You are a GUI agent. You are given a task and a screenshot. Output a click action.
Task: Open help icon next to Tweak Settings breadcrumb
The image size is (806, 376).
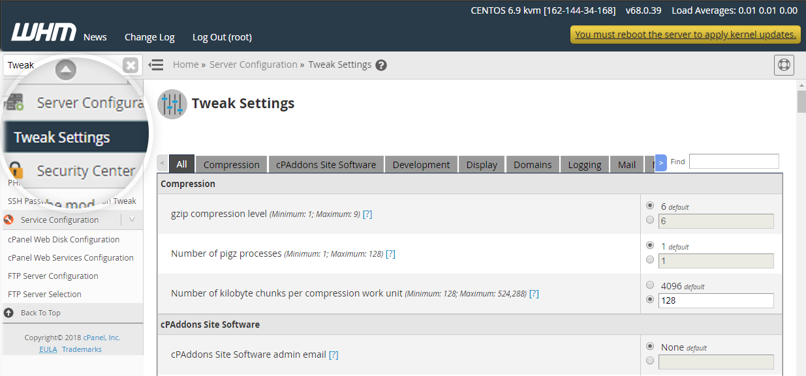click(381, 65)
